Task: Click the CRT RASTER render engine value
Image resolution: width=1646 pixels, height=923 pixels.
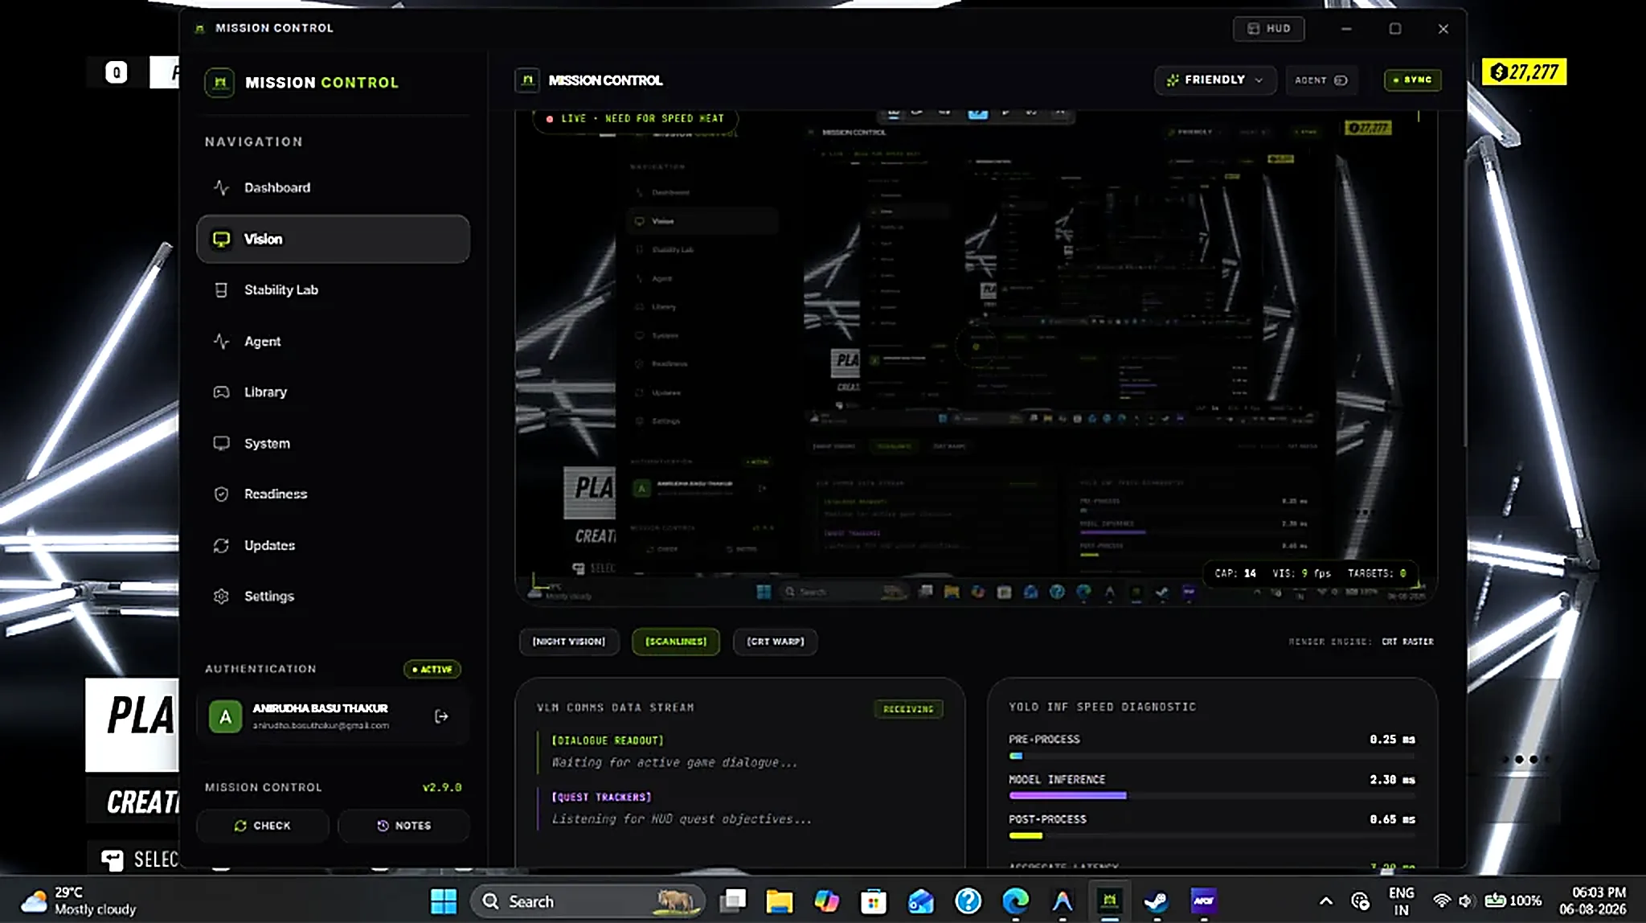Action: [x=1407, y=642]
